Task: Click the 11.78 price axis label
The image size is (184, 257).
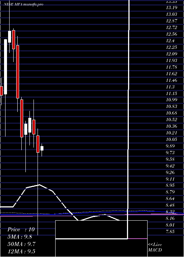Action: 171,67
